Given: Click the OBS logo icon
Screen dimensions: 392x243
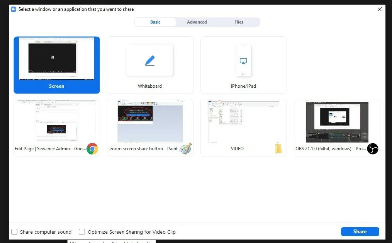Looking at the screenshot, I should coord(373,148).
